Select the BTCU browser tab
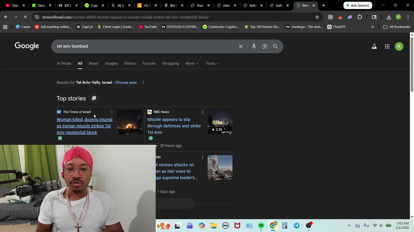The width and height of the screenshot is (414, 232). [68, 5]
